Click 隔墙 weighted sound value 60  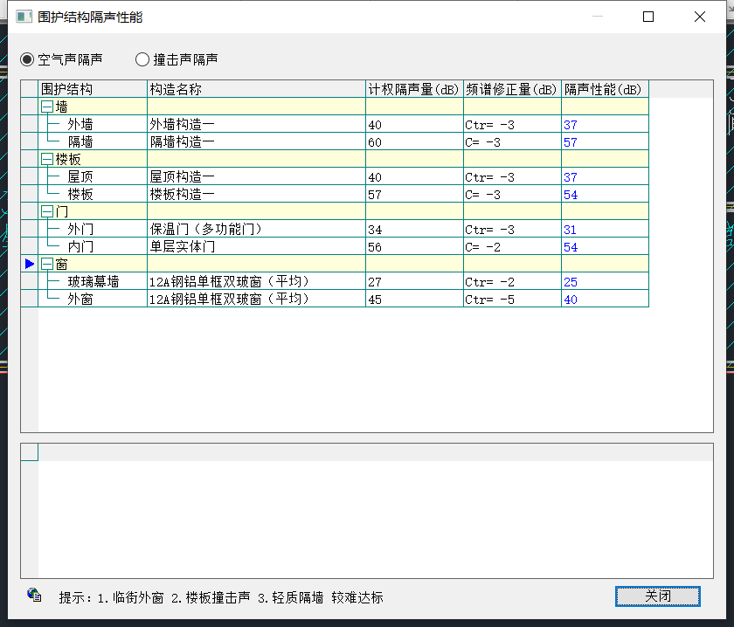click(x=376, y=142)
